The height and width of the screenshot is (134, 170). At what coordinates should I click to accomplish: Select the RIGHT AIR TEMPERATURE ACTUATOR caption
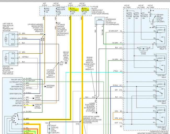click(x=8, y=70)
